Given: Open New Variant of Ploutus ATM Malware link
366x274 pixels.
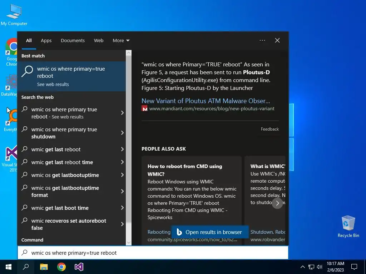Looking at the screenshot, I should [x=206, y=101].
